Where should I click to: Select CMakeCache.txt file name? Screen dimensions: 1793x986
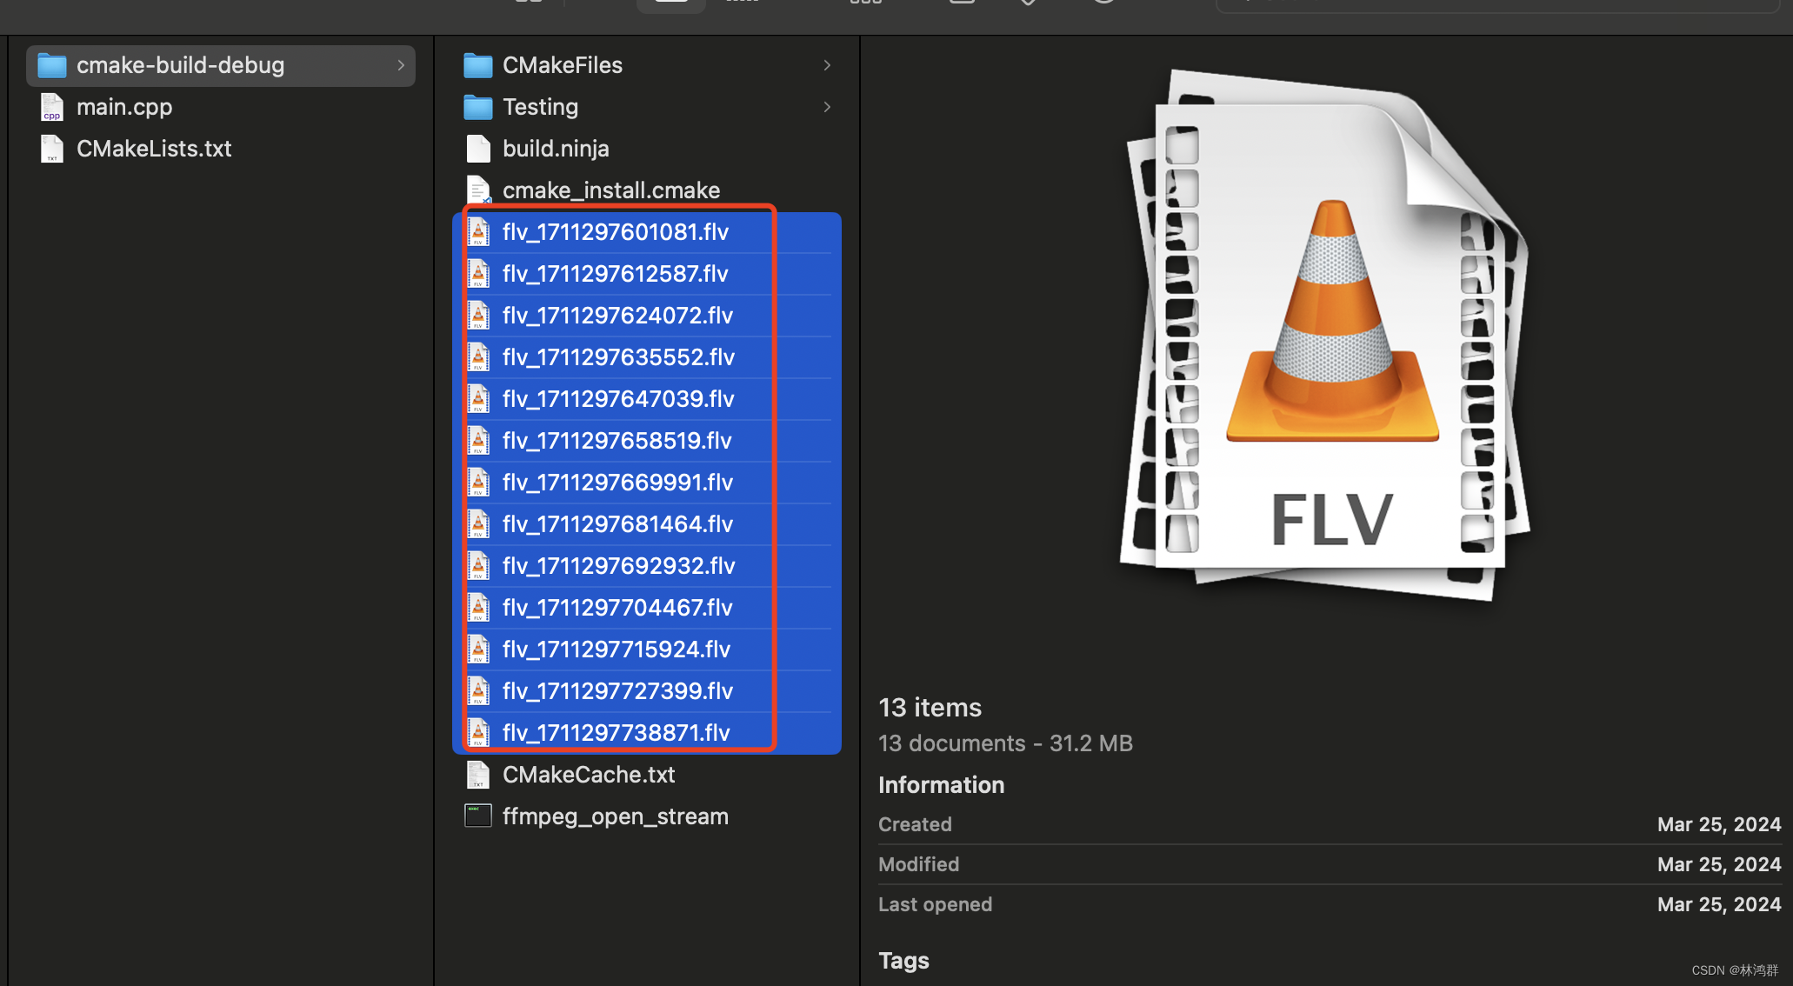pos(589,775)
